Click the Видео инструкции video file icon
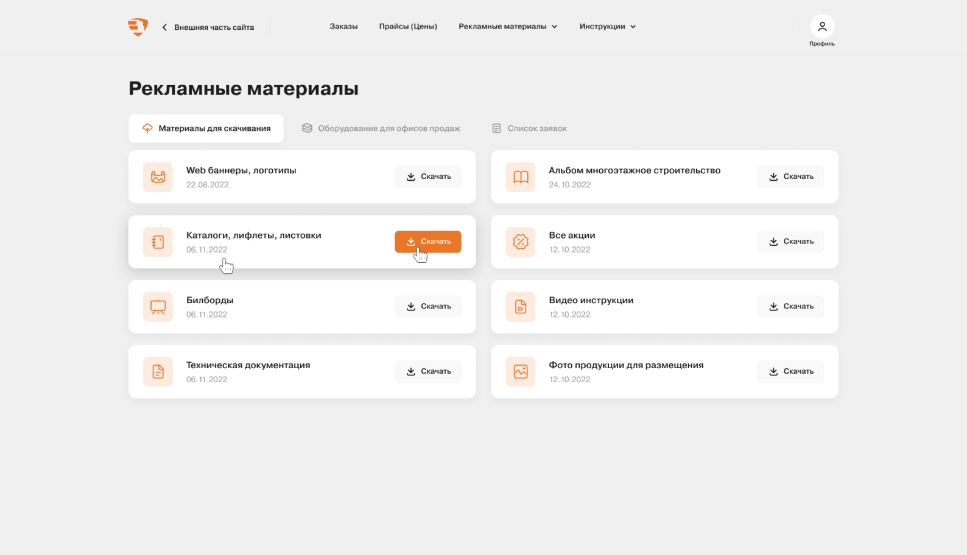Screen dimensions: 967x555 tap(521, 307)
